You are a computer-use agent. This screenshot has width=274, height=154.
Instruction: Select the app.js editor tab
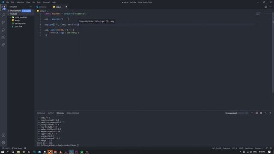(58, 7)
